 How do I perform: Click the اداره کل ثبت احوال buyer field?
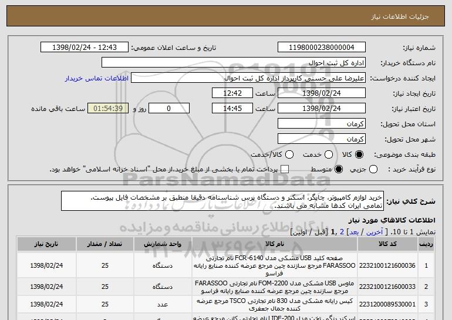pos(234,63)
